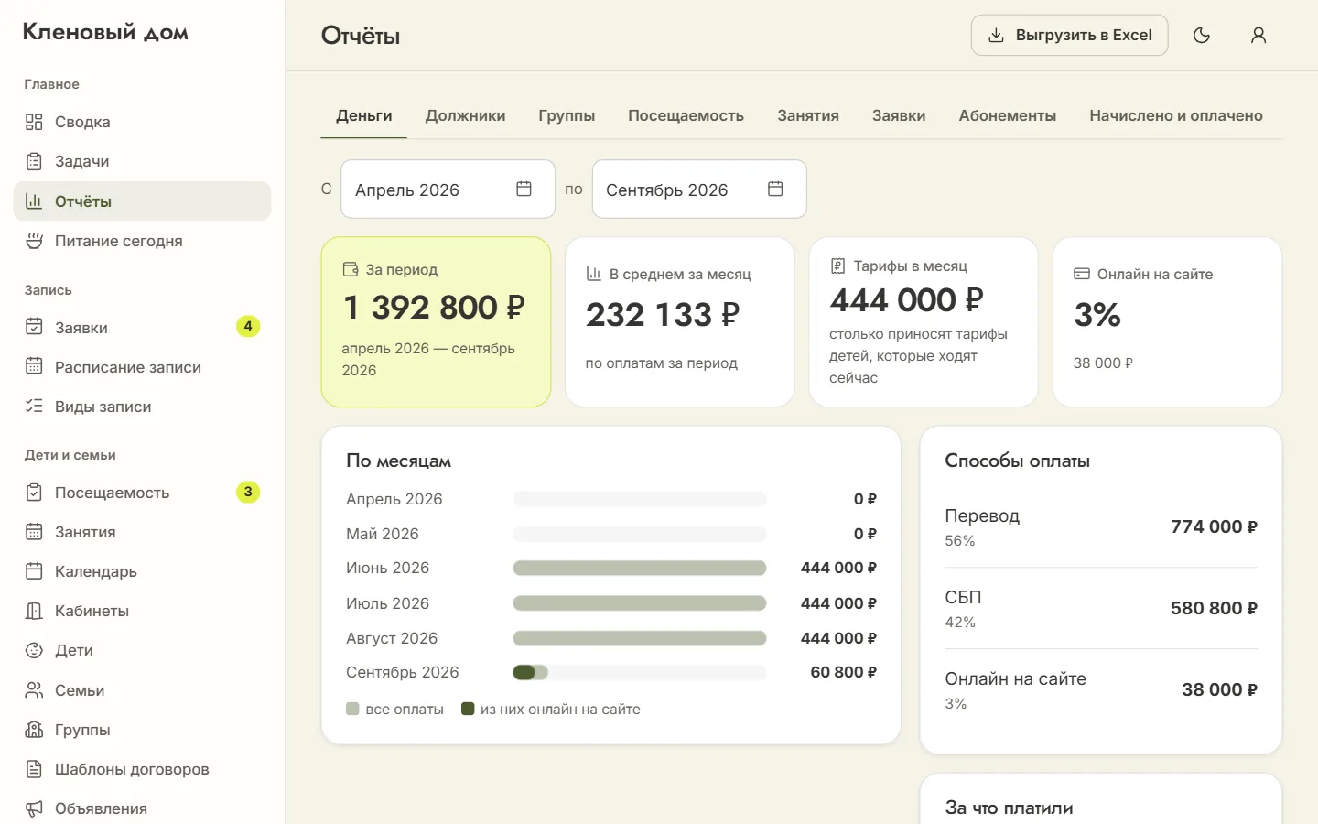Select the Начислено и оплачено tab

click(x=1176, y=115)
